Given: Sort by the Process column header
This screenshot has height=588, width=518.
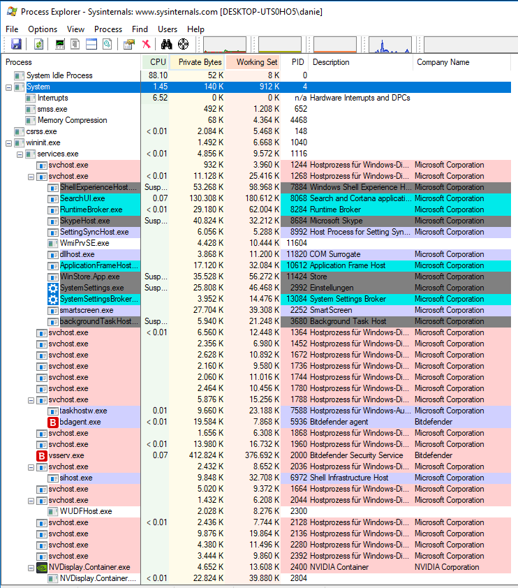Looking at the screenshot, I should [71, 62].
